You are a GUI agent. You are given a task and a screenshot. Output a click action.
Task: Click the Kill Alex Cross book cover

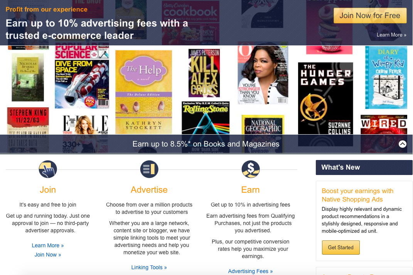204,73
